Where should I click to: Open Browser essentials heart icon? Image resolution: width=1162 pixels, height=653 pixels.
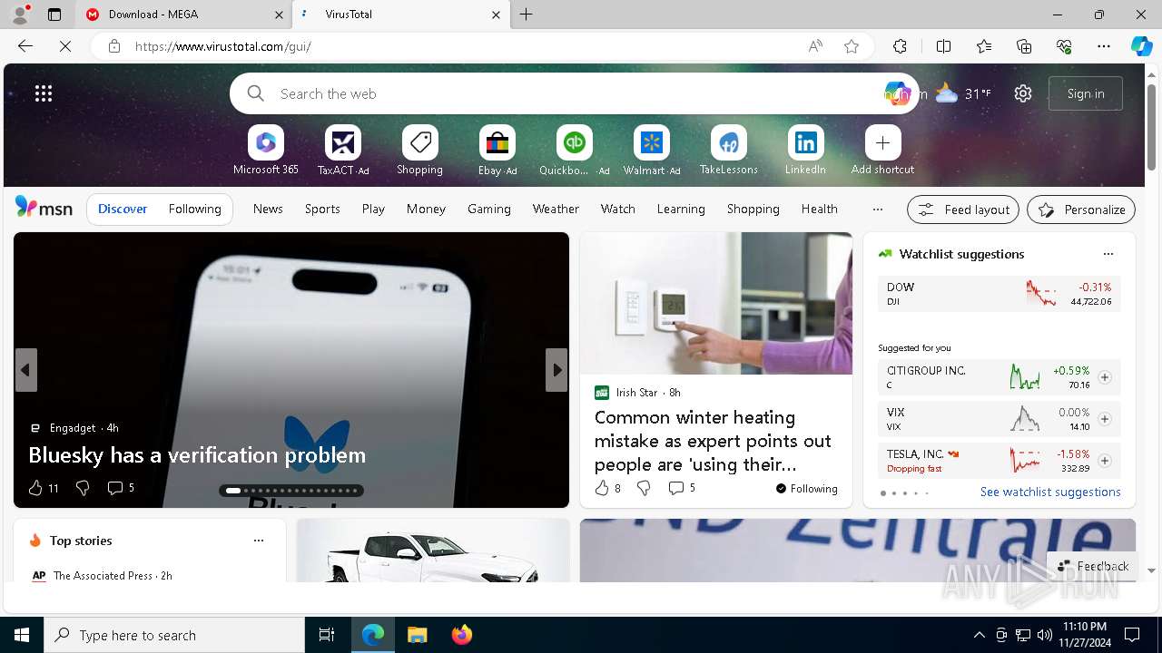[x=1064, y=46]
